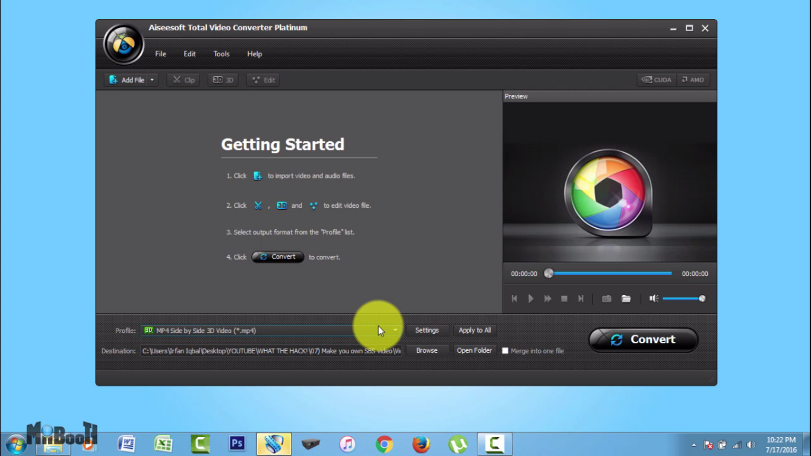Adjust the preview volume slider
The image size is (811, 456).
pos(684,299)
